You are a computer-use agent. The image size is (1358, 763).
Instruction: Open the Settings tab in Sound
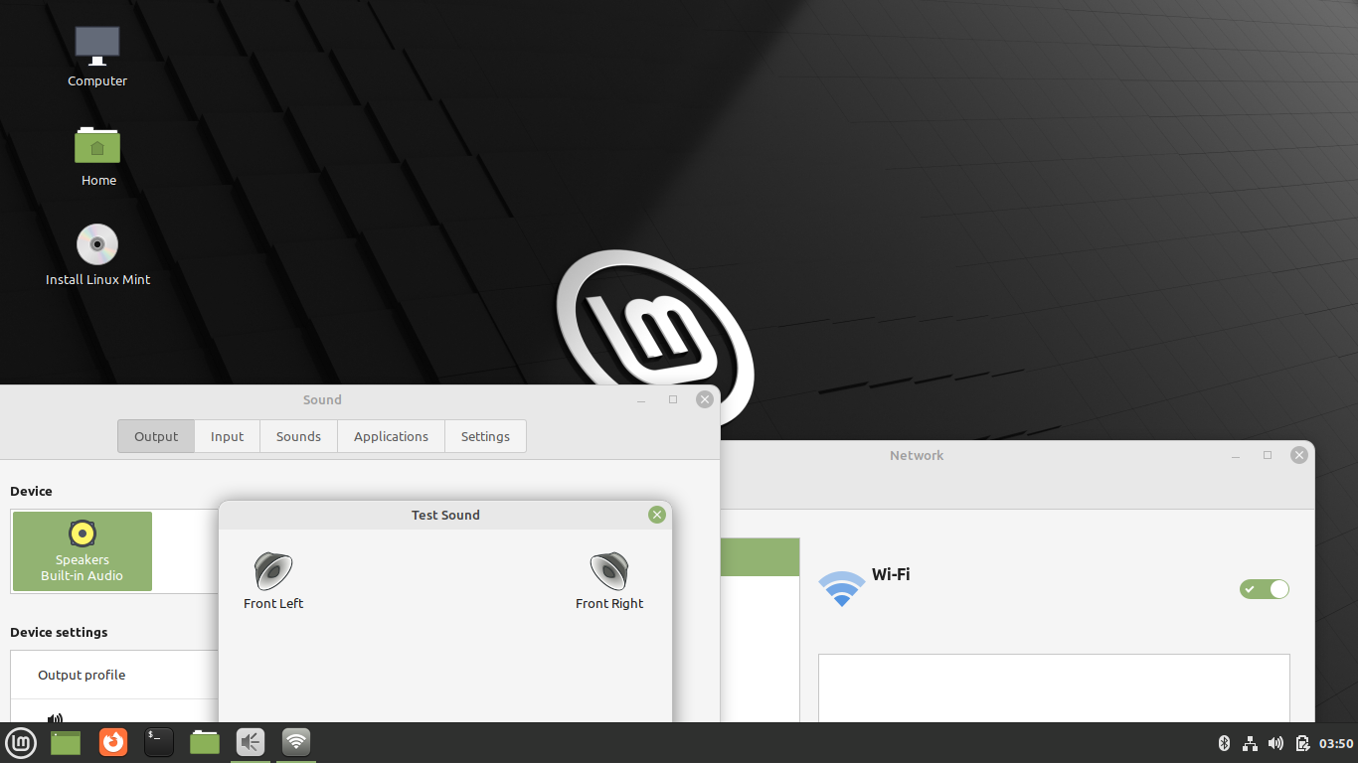pyautogui.click(x=485, y=436)
